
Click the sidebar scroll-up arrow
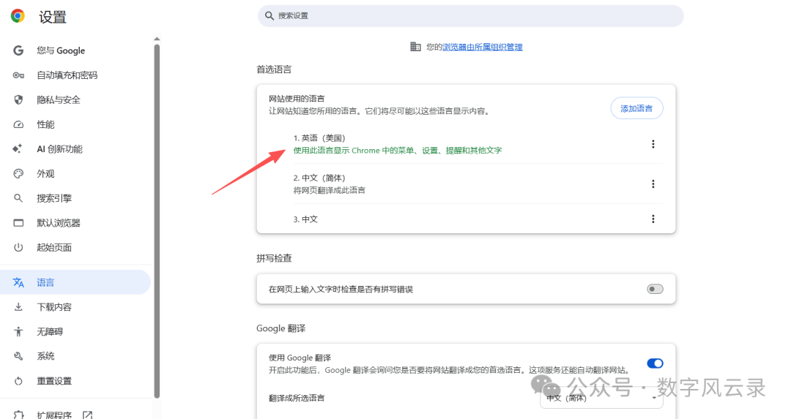tap(157, 39)
